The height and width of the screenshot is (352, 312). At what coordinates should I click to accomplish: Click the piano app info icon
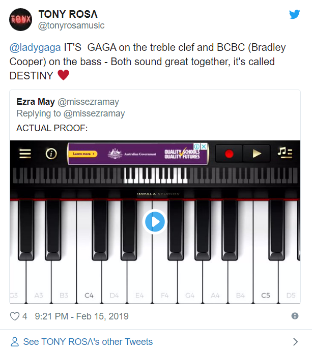click(x=51, y=154)
